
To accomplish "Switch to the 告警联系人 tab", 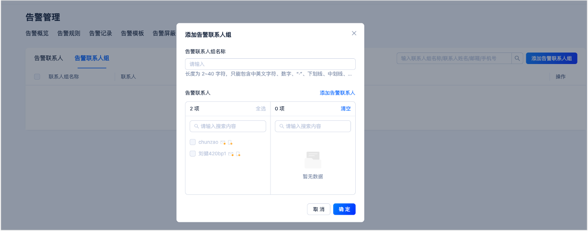I will tap(48, 58).
